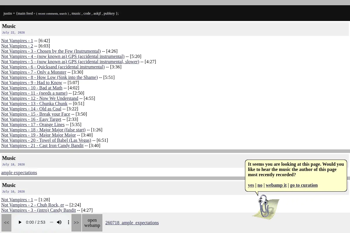Image resolution: width=350 pixels, height=233 pixels.
Task: Click the open webamp button
Action: coord(92,223)
